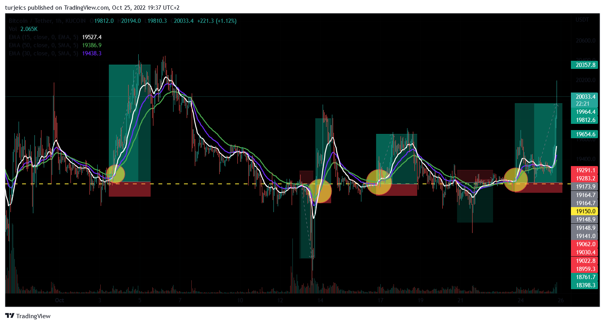Click the red 19291.1 price label
This screenshot has width=605, height=324.
[x=584, y=170]
